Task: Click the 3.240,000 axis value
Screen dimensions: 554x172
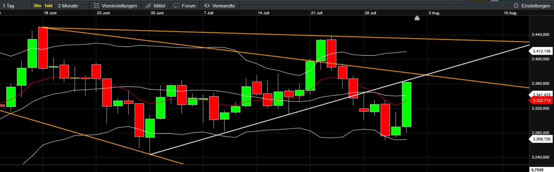Action: [x=540, y=157]
